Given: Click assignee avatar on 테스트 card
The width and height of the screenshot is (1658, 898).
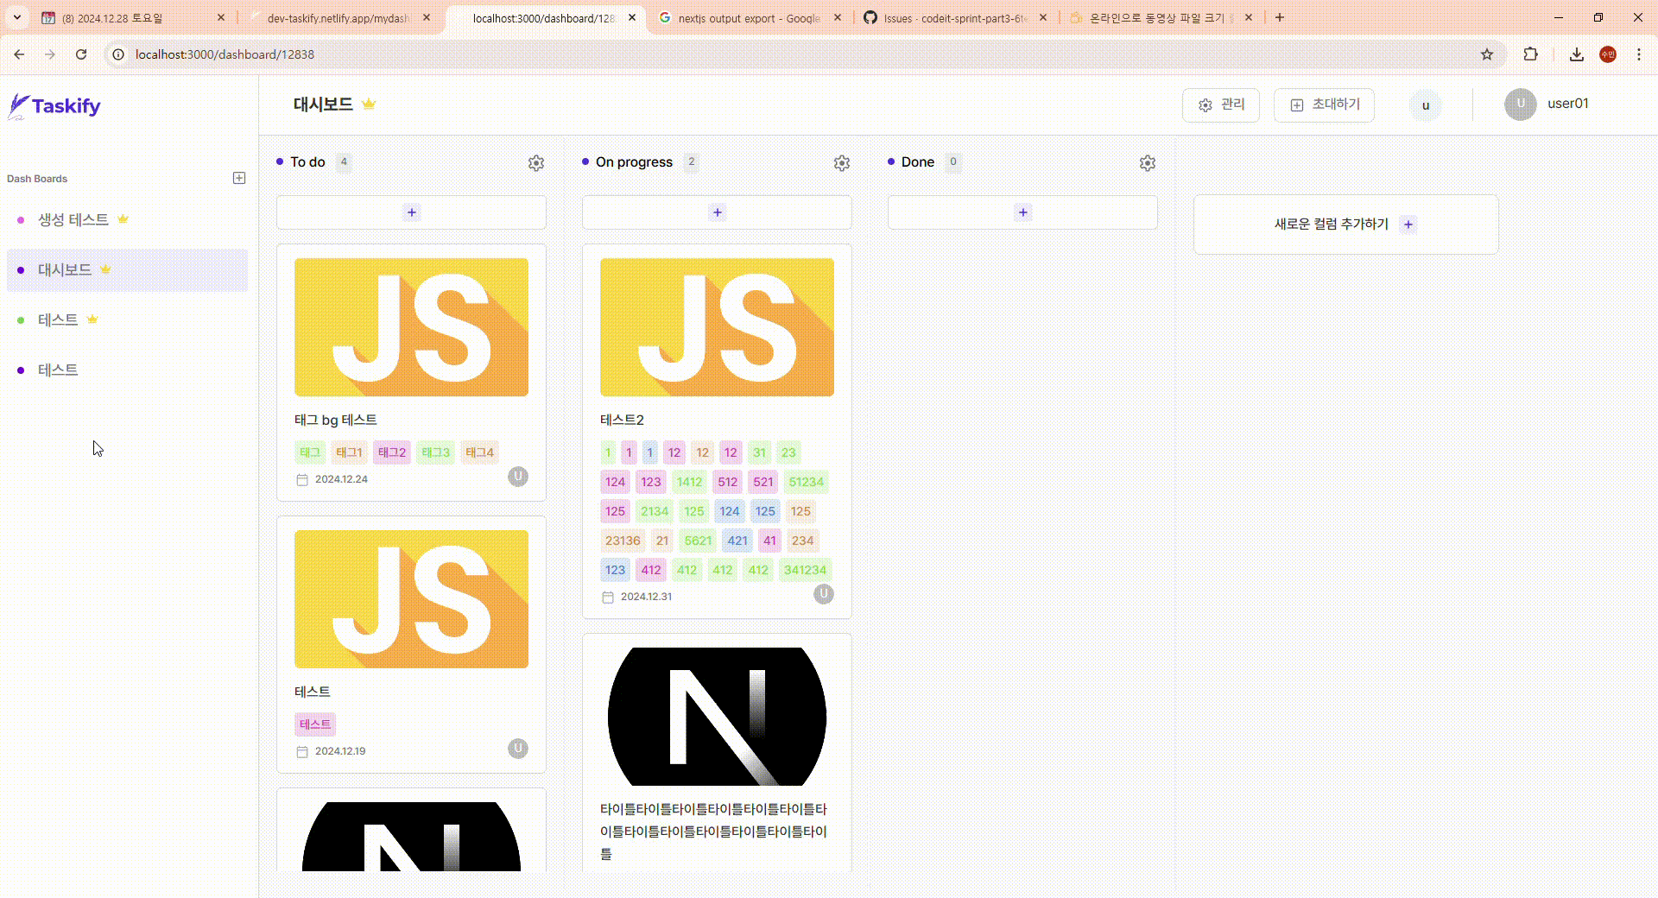Looking at the screenshot, I should pyautogui.click(x=518, y=749).
